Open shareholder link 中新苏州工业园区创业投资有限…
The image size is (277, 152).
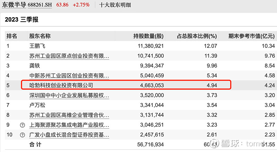[x=69, y=75]
